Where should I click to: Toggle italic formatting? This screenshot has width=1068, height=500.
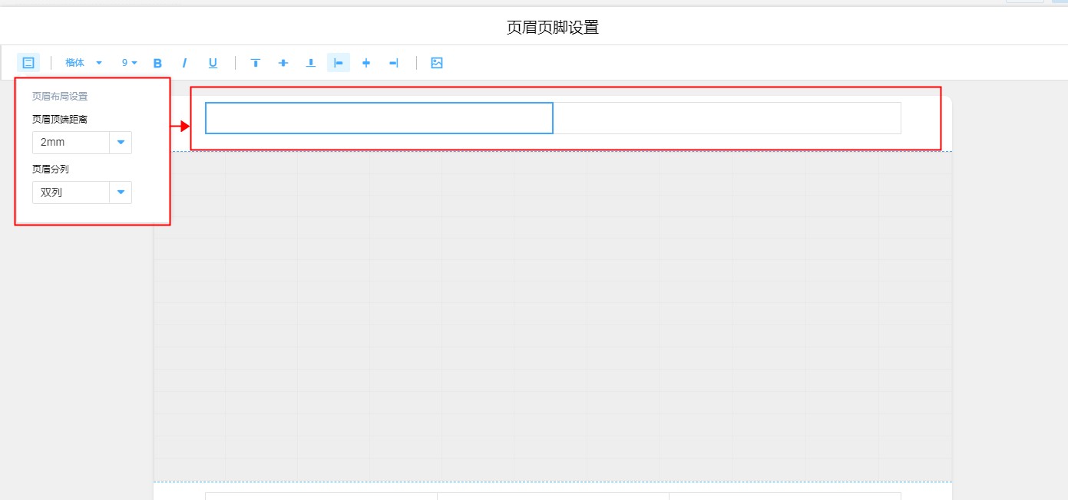click(184, 63)
